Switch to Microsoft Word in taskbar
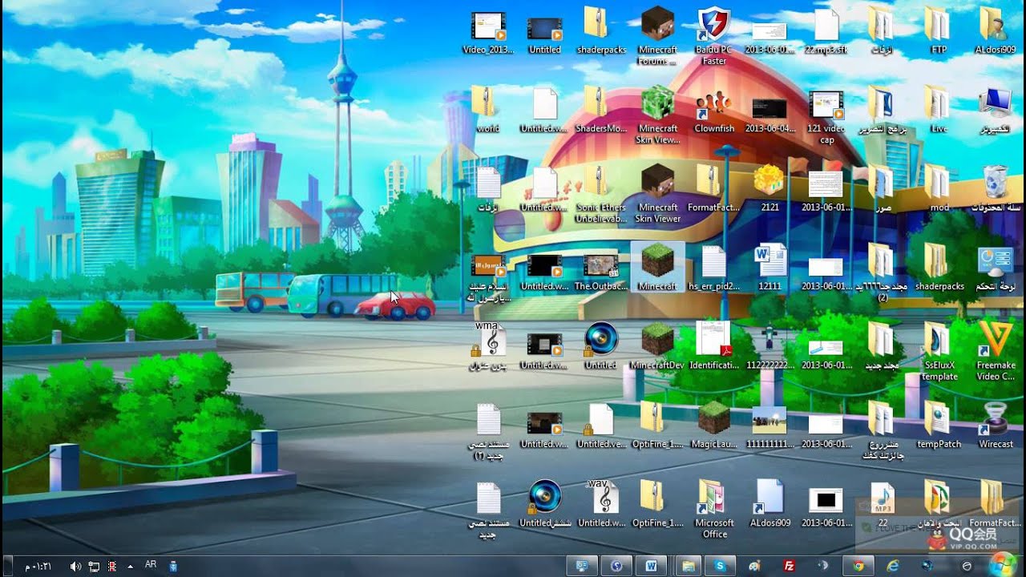 (x=651, y=566)
